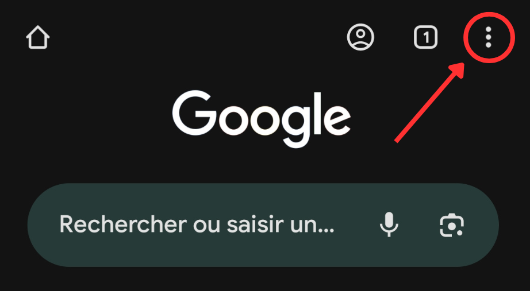The height and width of the screenshot is (291, 530).
Task: View signed-in user via person circle icon
Action: tap(360, 37)
